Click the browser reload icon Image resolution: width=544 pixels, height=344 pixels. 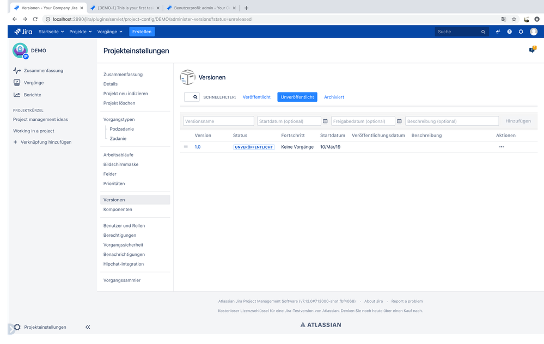[x=35, y=19]
